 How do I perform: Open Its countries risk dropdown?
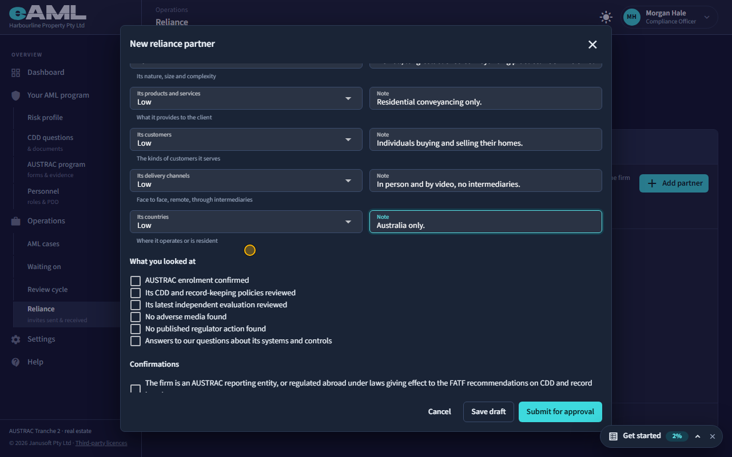coord(246,222)
